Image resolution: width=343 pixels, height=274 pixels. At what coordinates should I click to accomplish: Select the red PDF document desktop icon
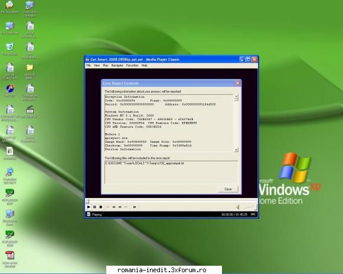(x=9, y=260)
